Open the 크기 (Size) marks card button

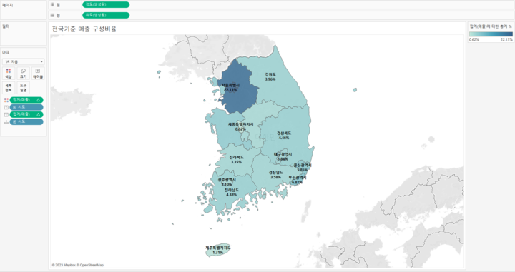click(x=24, y=74)
